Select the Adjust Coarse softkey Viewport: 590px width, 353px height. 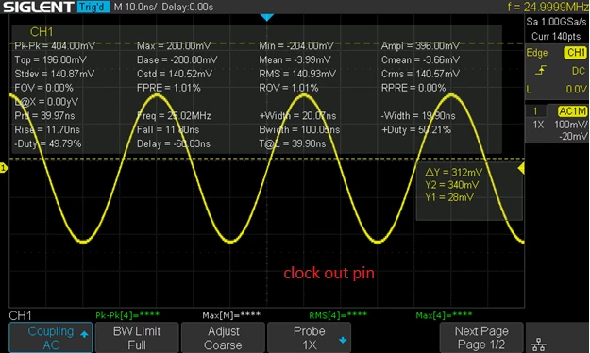[223, 338]
